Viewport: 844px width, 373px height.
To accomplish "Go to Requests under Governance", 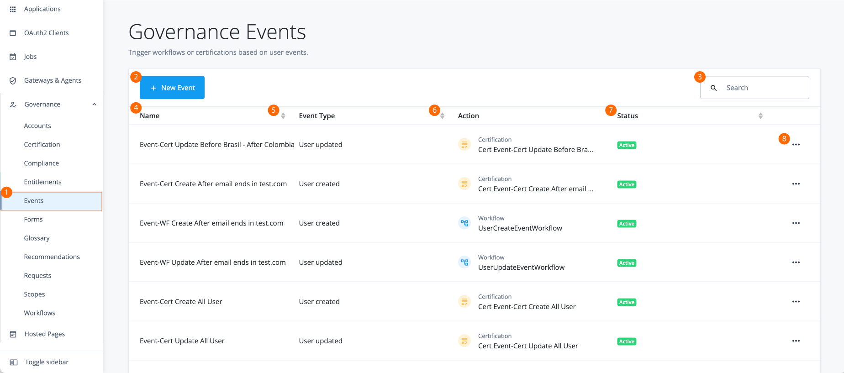I will [x=37, y=276].
